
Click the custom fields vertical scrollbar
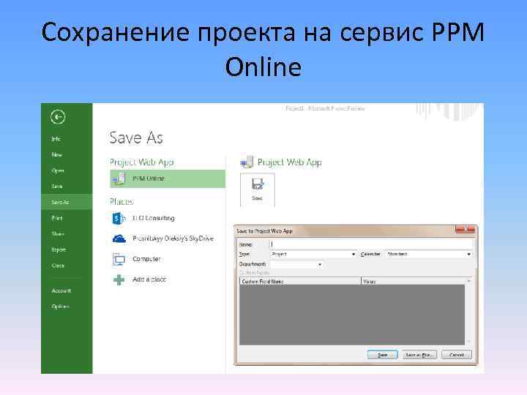point(468,312)
